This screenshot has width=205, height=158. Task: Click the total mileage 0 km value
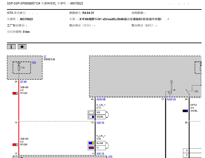click(x=26, y=32)
